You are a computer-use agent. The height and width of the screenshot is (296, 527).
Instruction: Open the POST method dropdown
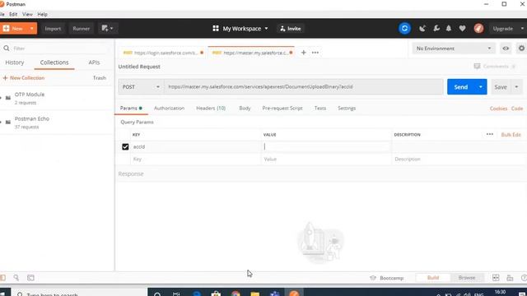141,86
